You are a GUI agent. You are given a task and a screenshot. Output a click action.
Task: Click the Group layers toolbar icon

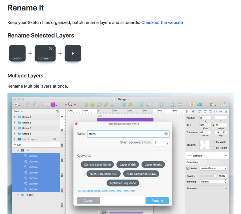[x=29, y=105]
